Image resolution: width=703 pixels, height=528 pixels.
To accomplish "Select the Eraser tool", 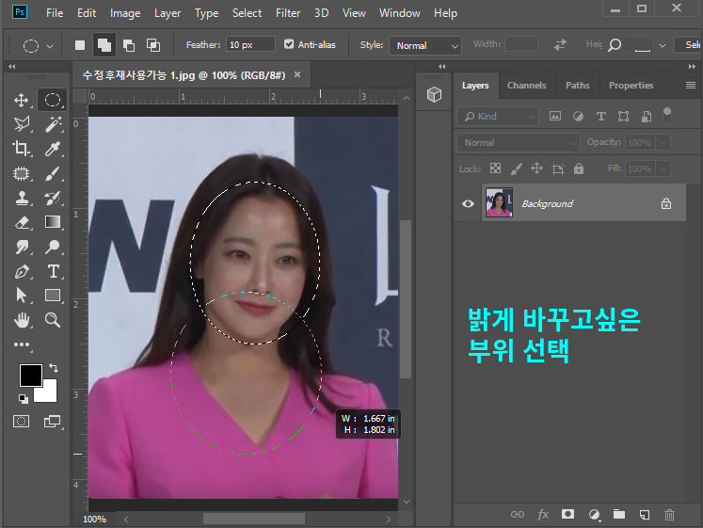I will [x=21, y=222].
